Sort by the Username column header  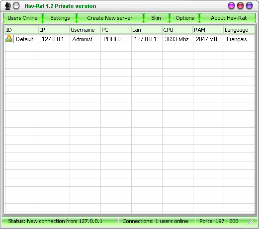(x=85, y=30)
